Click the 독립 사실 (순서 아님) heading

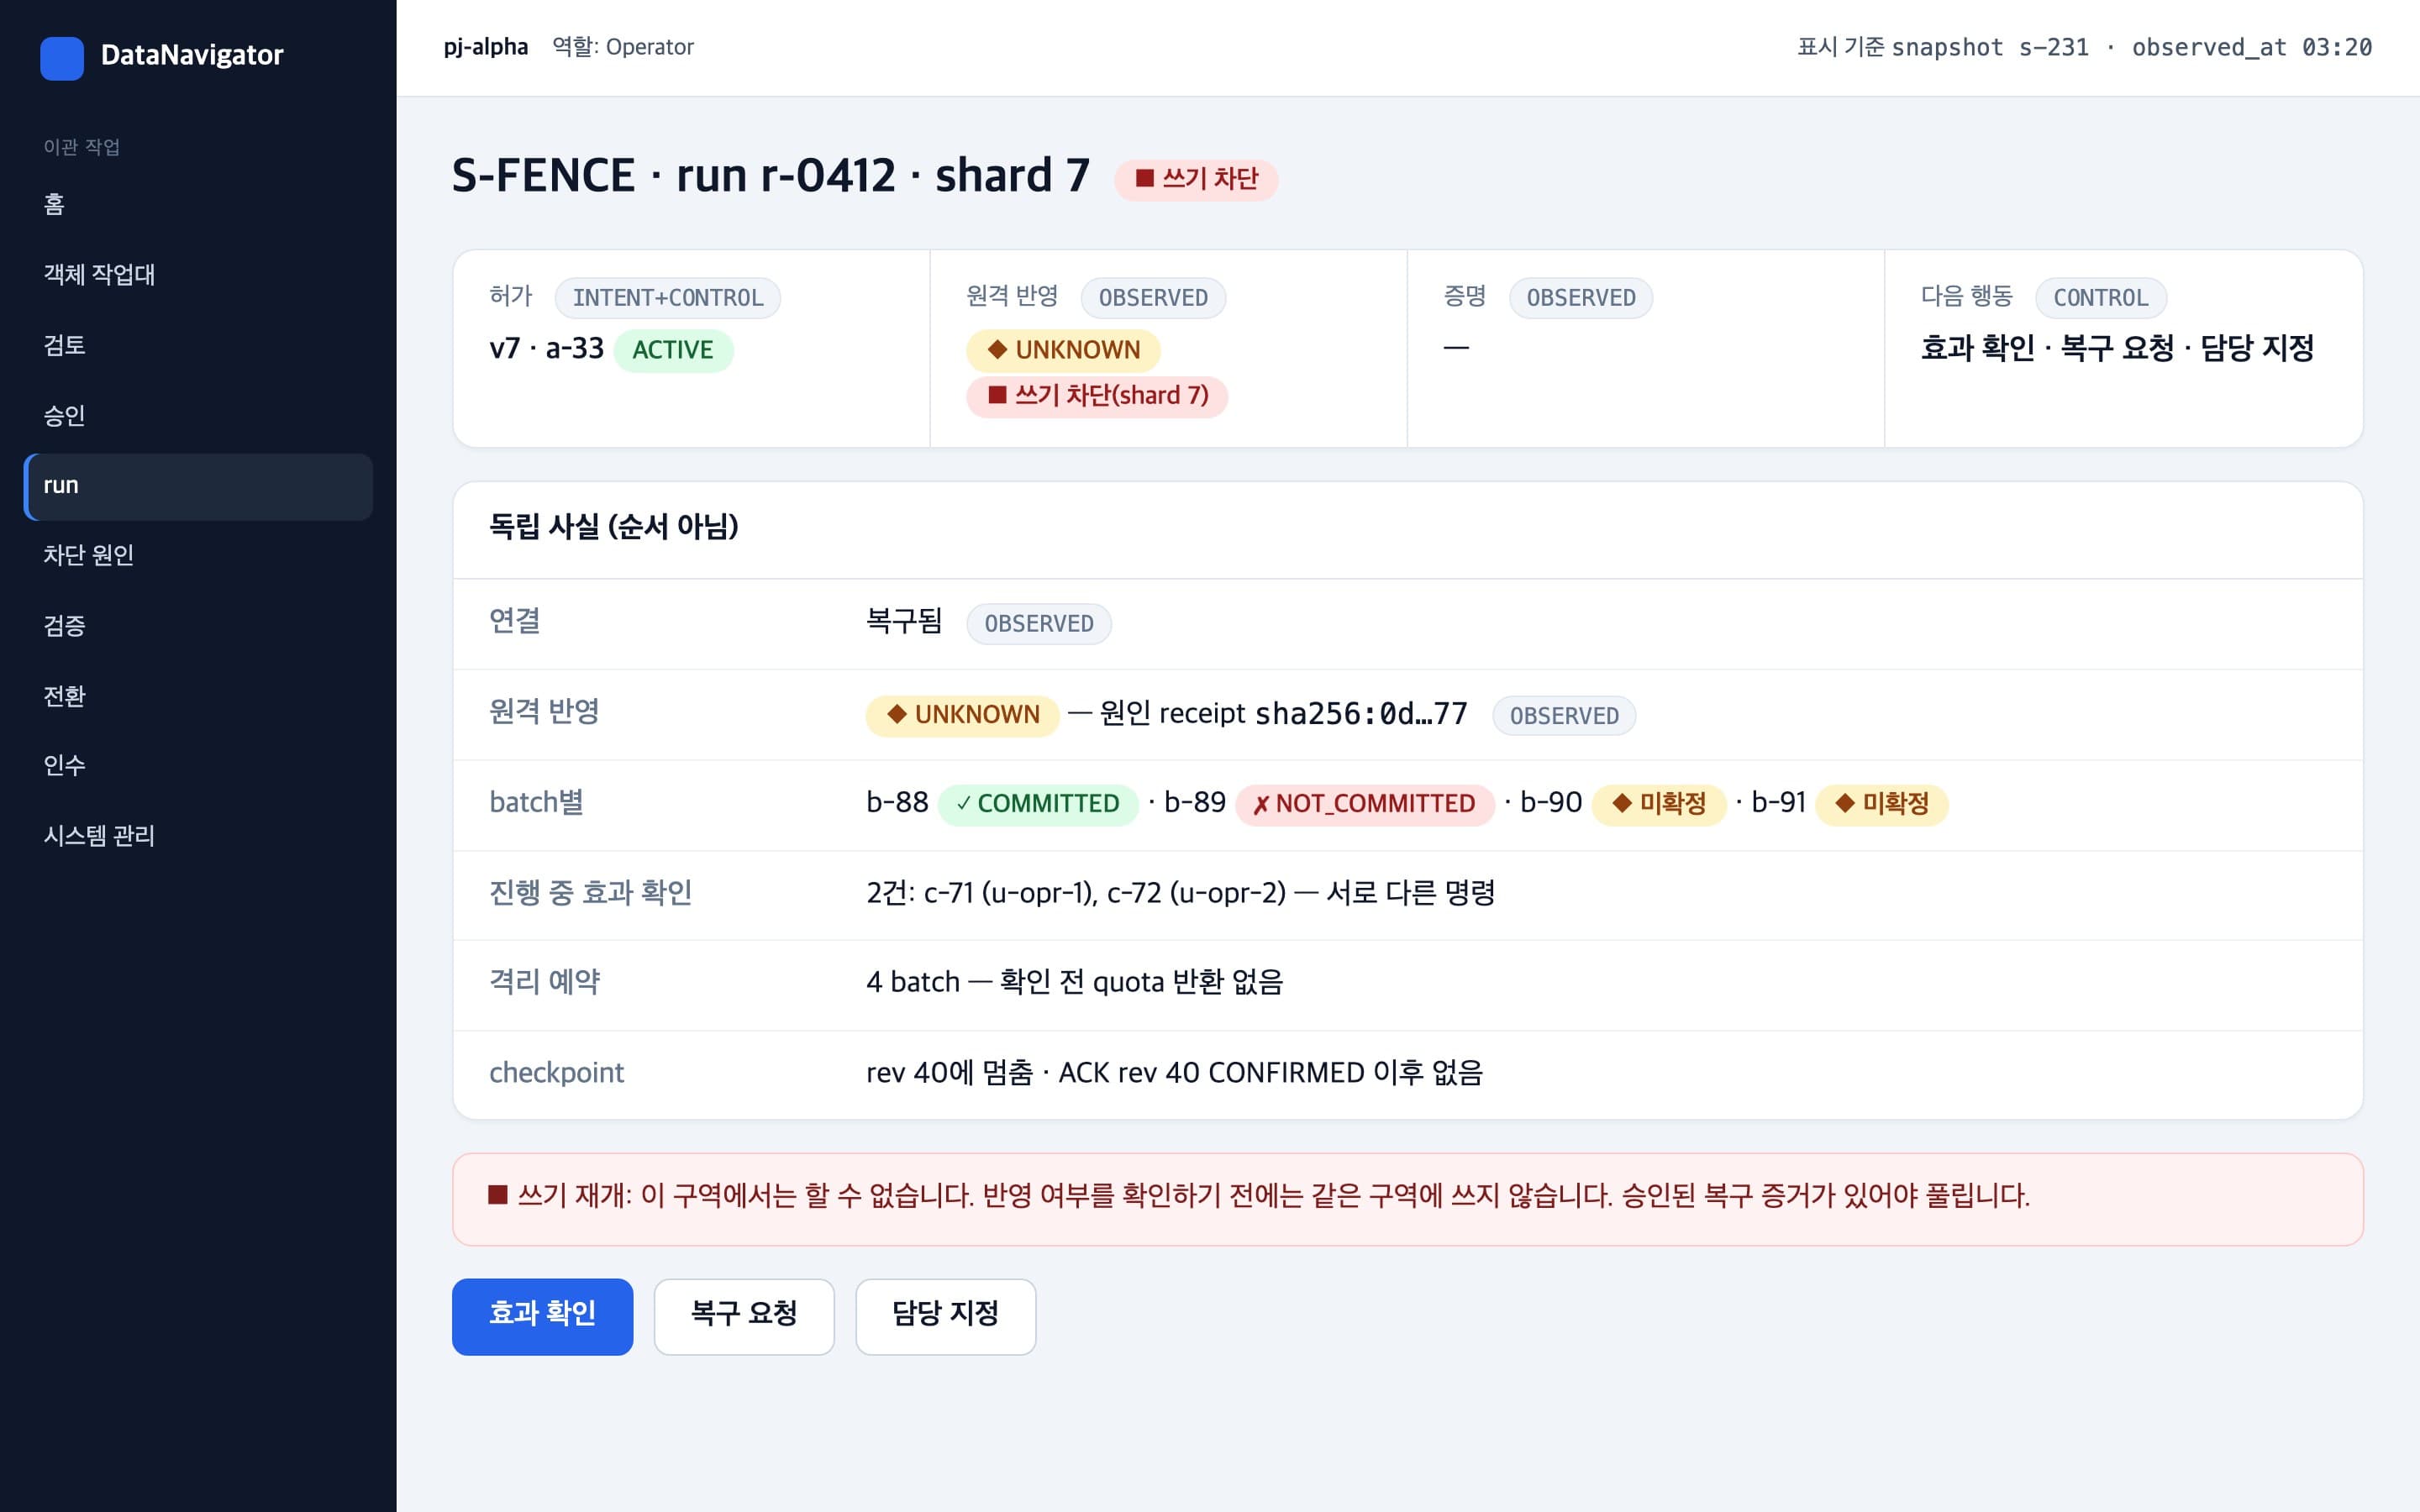614,527
